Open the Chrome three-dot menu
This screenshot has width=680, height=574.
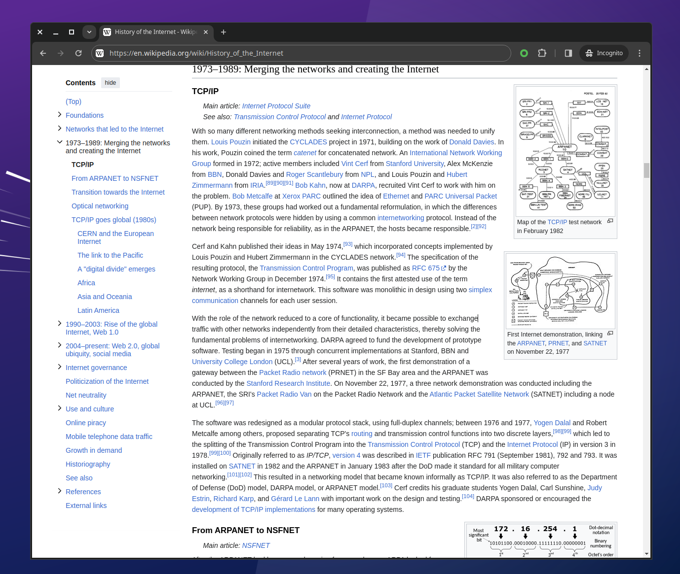[x=640, y=53]
